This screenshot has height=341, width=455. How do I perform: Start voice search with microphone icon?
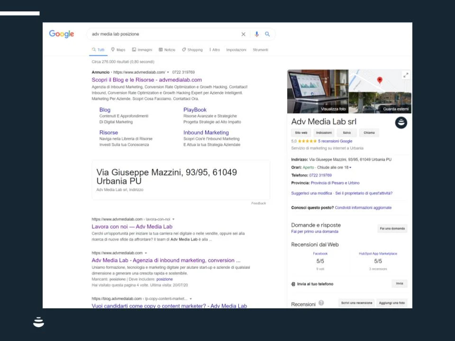pos(257,34)
